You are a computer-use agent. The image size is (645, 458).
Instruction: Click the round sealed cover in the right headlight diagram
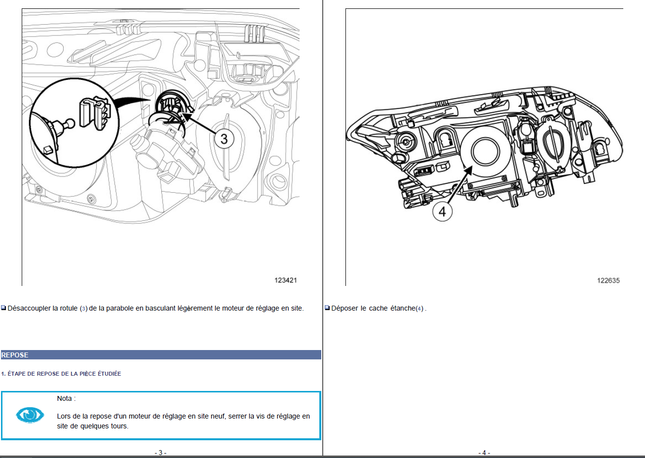[487, 151]
